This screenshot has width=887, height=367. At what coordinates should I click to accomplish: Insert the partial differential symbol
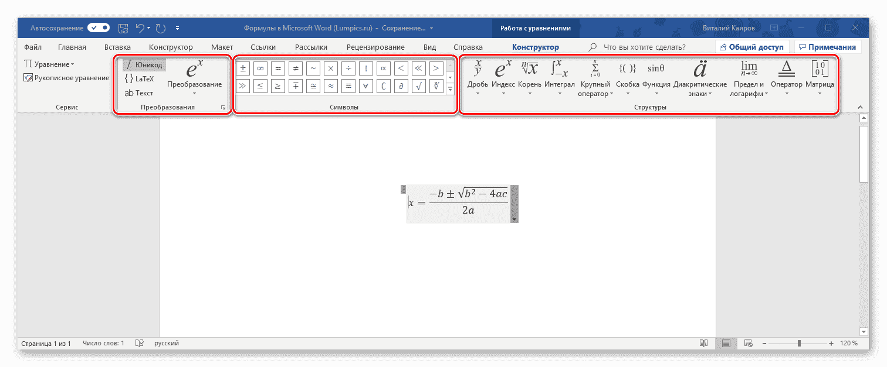tap(401, 87)
